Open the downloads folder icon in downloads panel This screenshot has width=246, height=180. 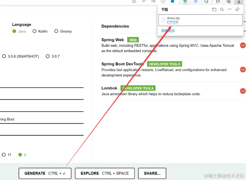[214, 10]
